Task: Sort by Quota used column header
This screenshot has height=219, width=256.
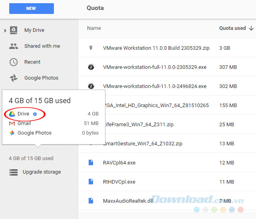Action: point(232,28)
